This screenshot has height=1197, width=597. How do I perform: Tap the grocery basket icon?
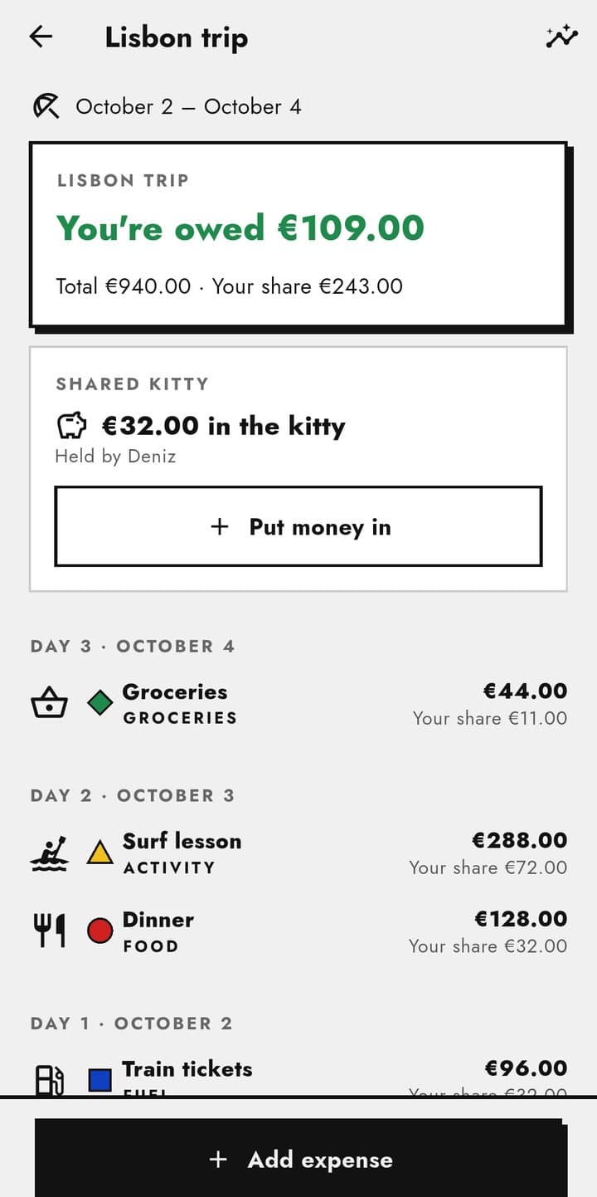49,704
